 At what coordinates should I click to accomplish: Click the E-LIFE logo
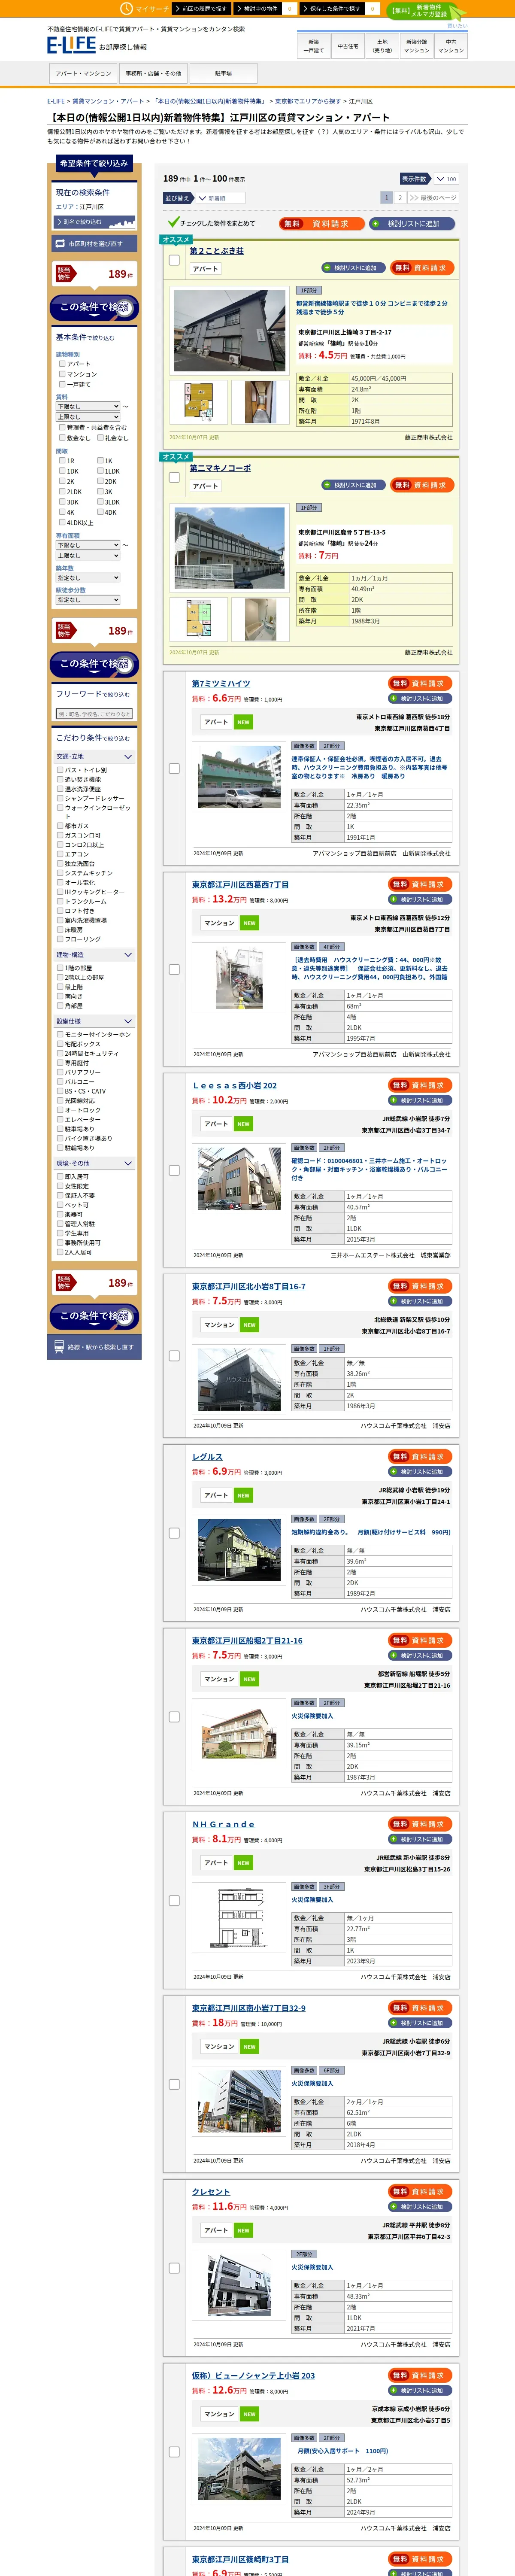pyautogui.click(x=71, y=45)
